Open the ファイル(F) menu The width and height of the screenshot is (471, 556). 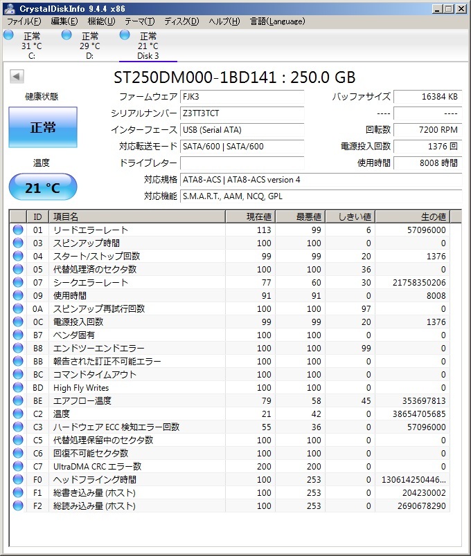24,21
